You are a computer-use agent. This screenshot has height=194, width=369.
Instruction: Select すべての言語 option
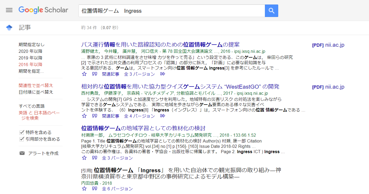(32, 106)
